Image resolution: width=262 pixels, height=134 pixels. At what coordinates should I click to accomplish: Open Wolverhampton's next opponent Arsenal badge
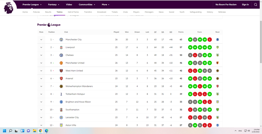pos(217,86)
